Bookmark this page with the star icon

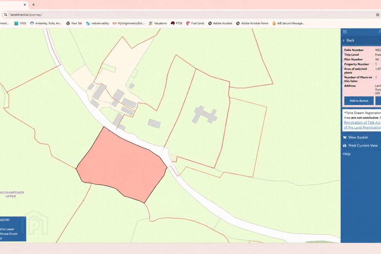pyautogui.click(x=378, y=15)
